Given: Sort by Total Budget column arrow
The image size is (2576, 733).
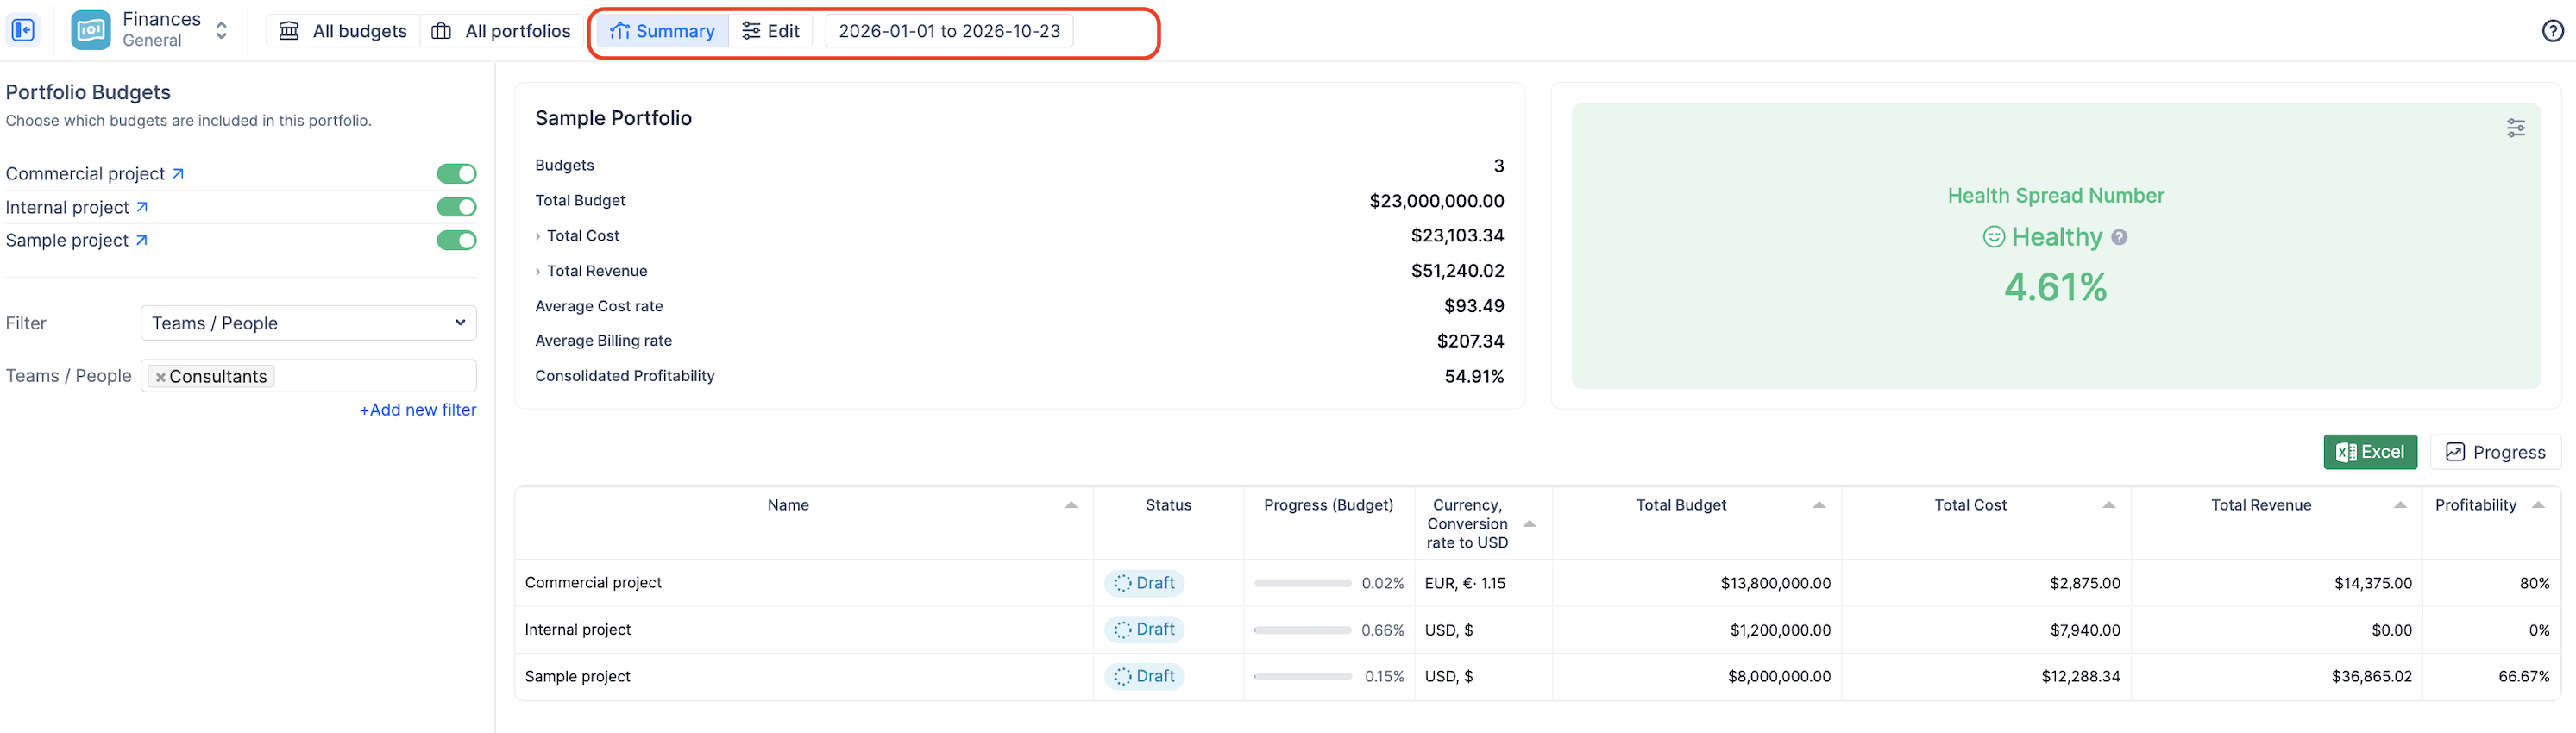Looking at the screenshot, I should 1819,505.
